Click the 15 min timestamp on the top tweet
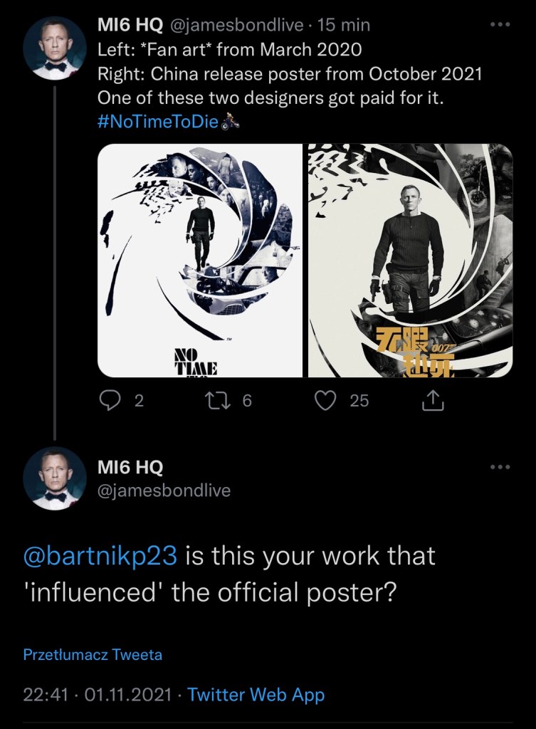This screenshot has width=536, height=729. click(x=345, y=26)
